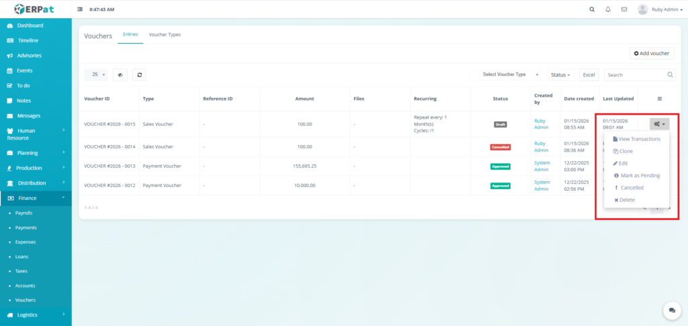Open Ruby Admin user menu
Screen dimensions: 688x326
point(667,9)
